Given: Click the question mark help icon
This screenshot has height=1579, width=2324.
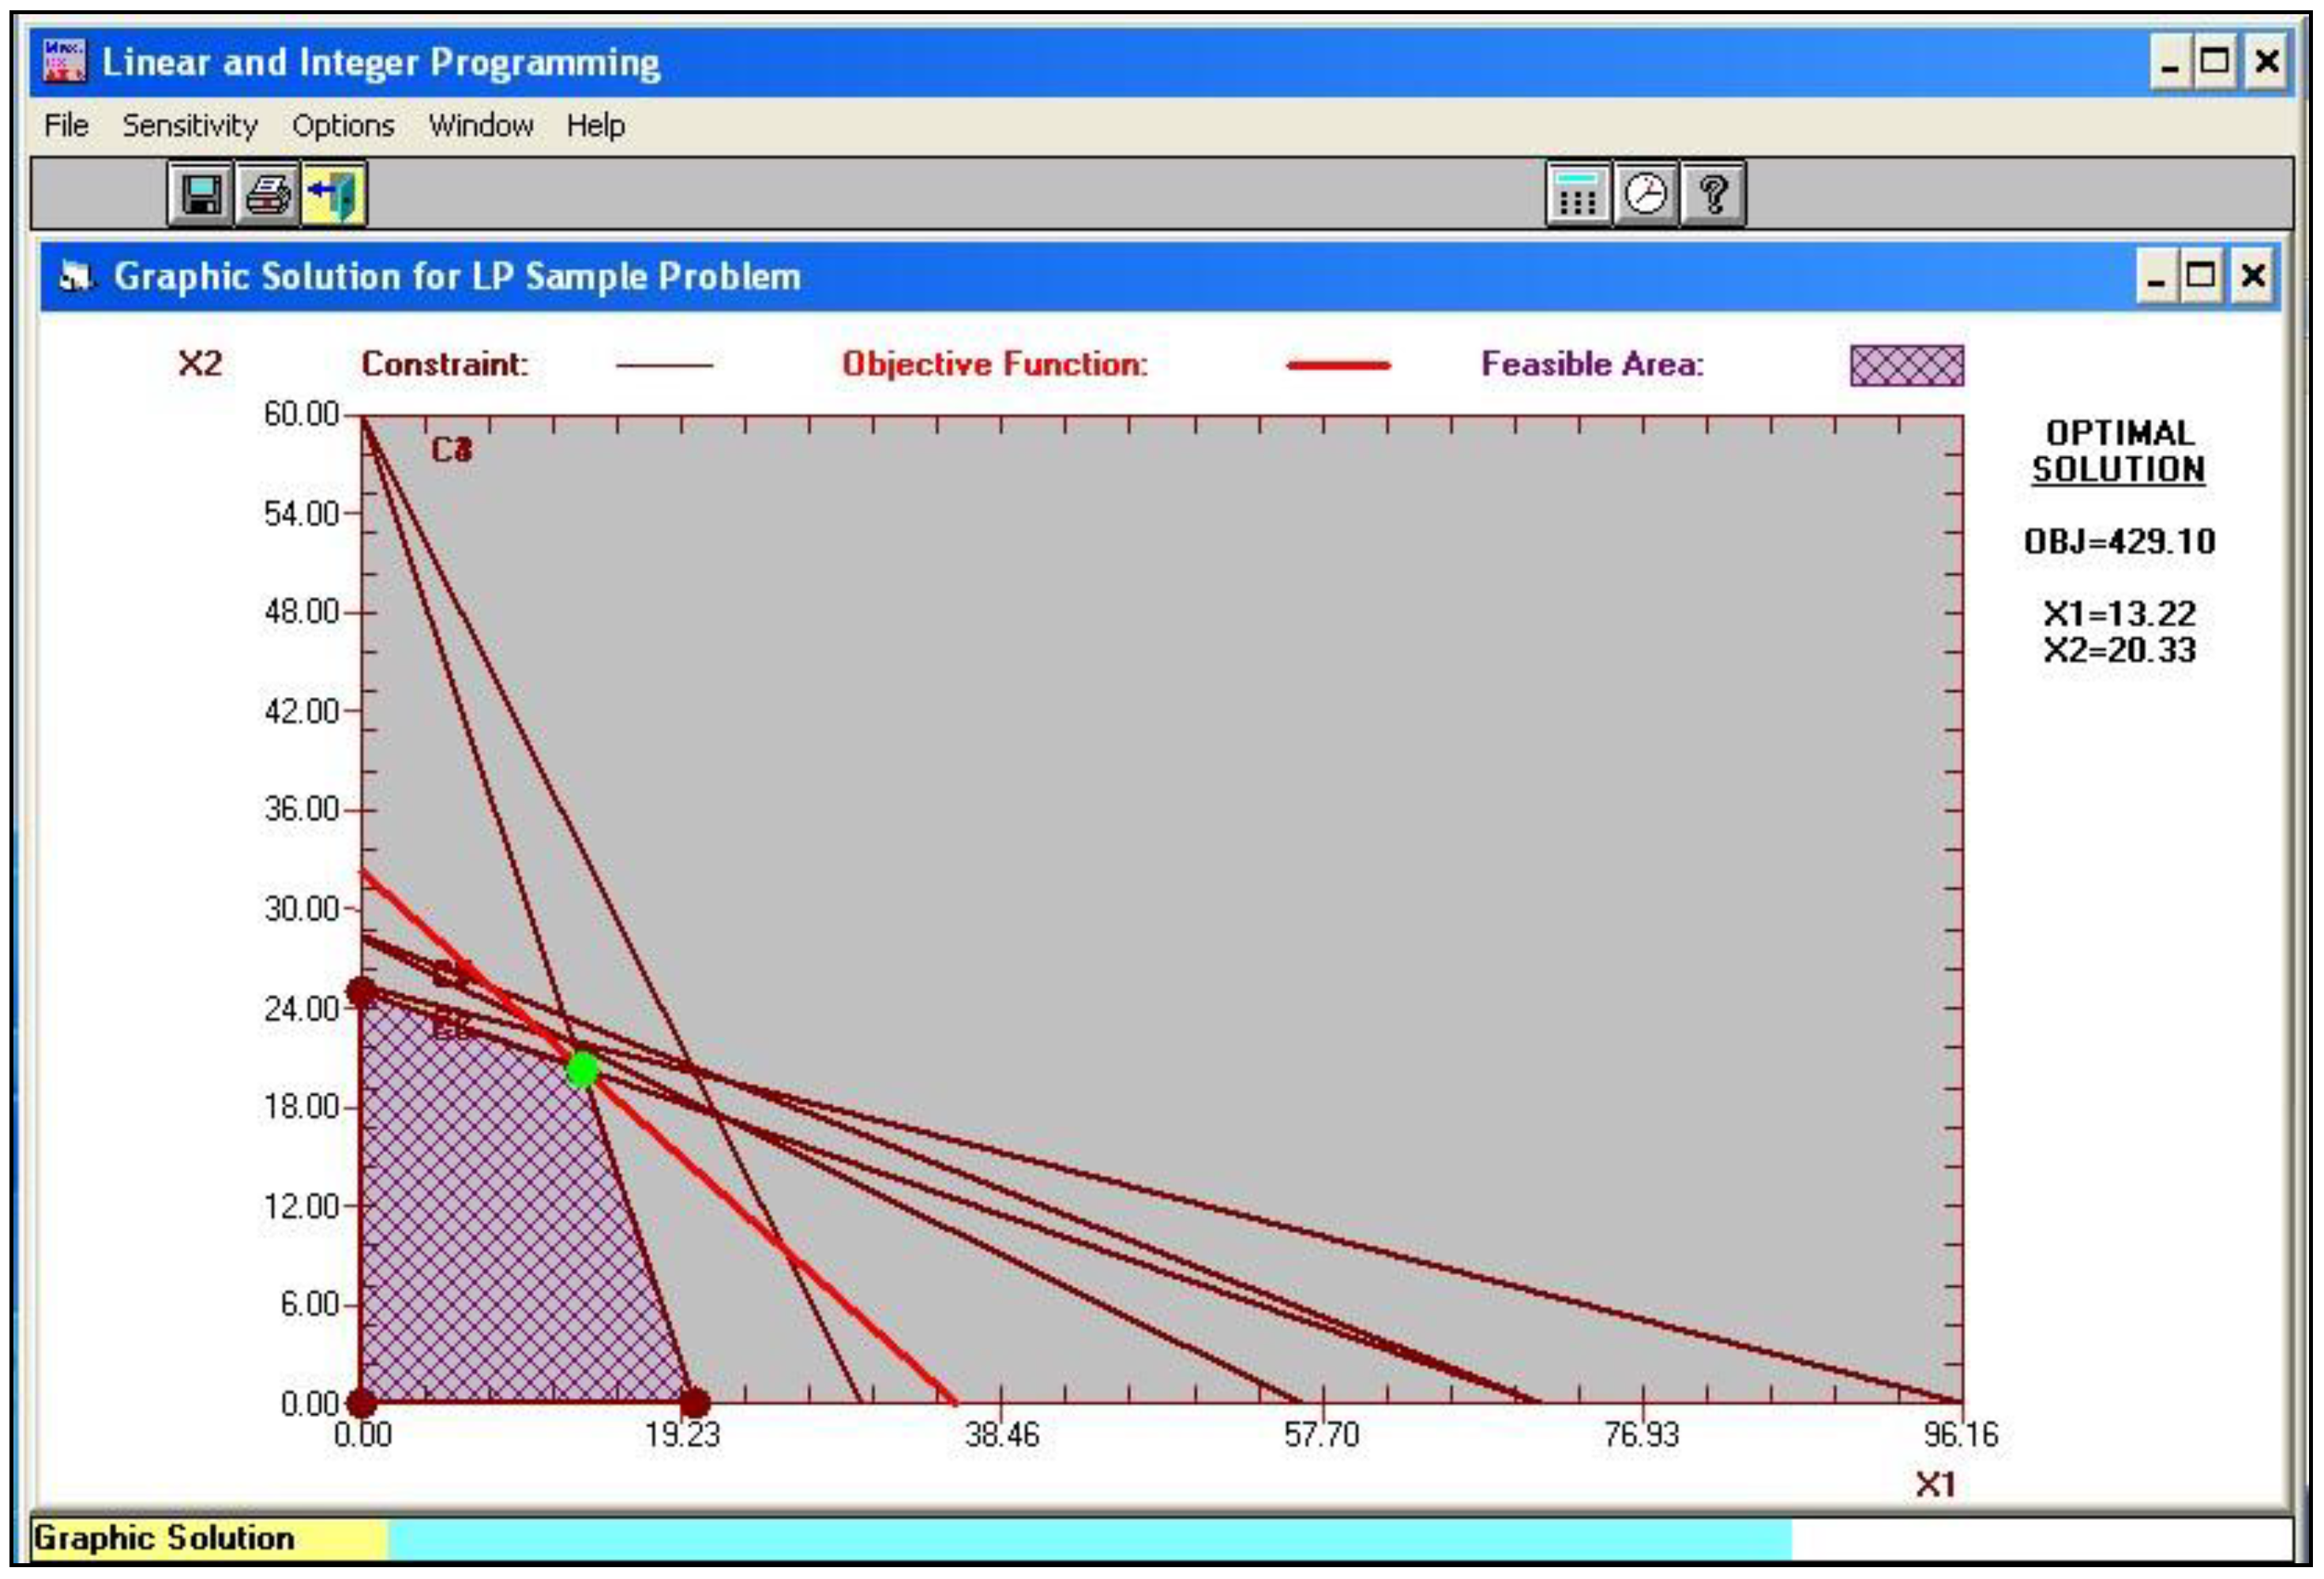Looking at the screenshot, I should [x=1713, y=194].
